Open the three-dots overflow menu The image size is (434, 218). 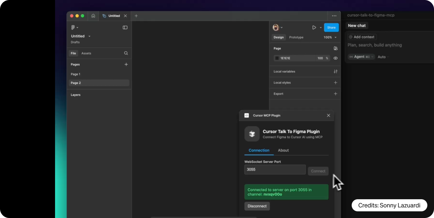coord(334,16)
